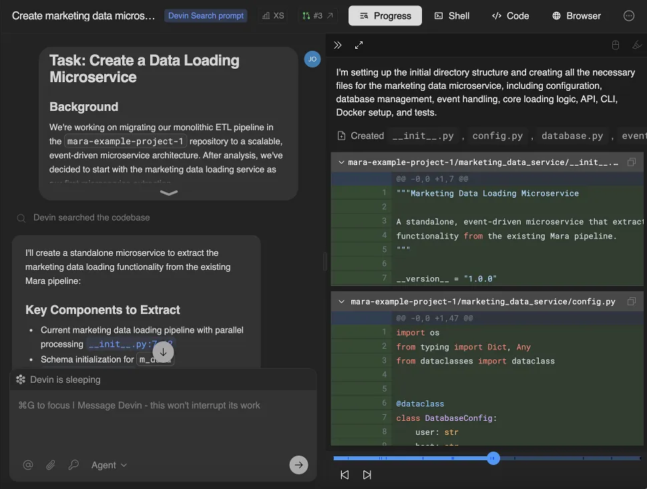Click the draggable panel divider handle

[x=325, y=261]
